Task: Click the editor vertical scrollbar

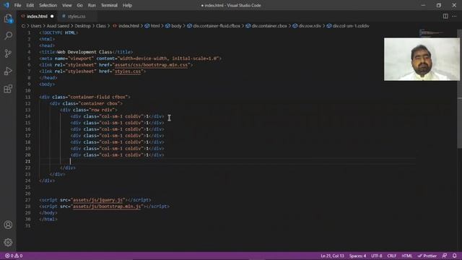Action: 459,88
